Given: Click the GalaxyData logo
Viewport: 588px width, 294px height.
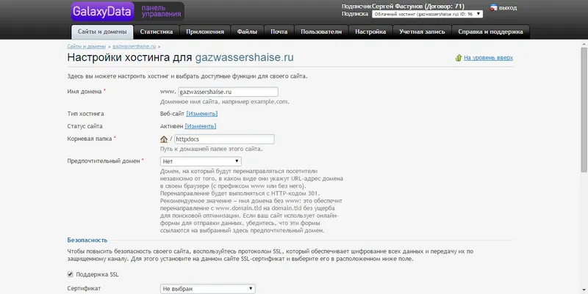Looking at the screenshot, I should point(102,12).
